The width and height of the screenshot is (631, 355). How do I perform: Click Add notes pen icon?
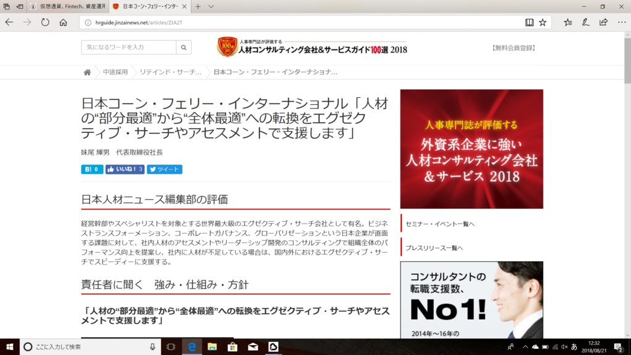coord(585,23)
